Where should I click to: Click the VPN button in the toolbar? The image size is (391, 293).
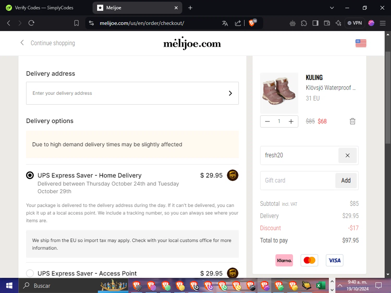pyautogui.click(x=355, y=23)
